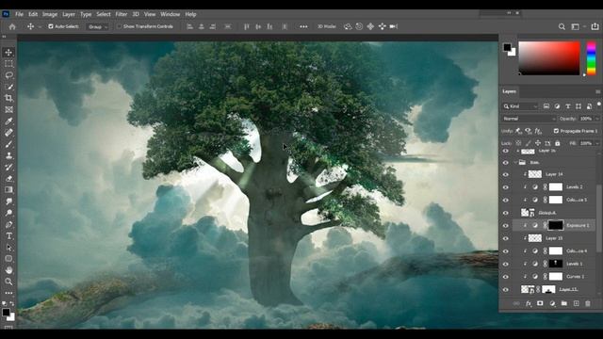Select the Eraser tool
This screenshot has height=339, width=603.
point(8,178)
